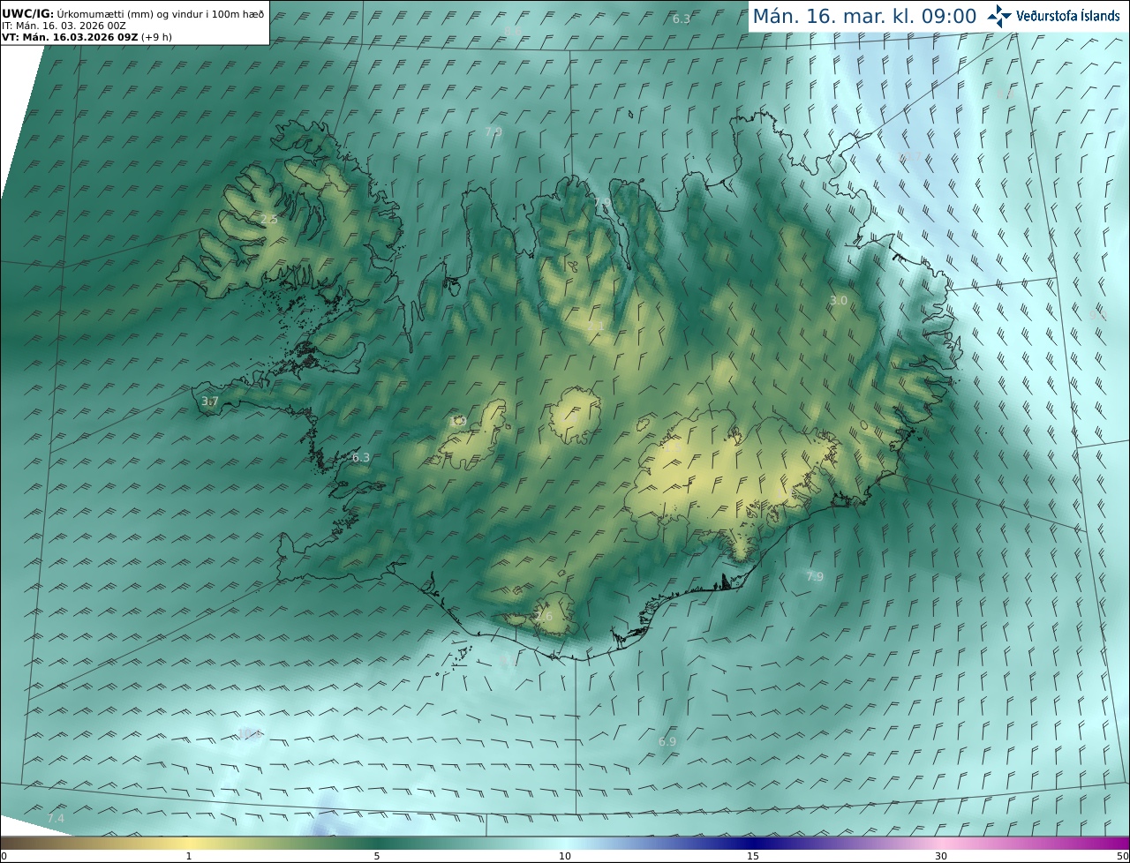Click the 2.6 value on the southern glacier
1130x863 pixels.
pyautogui.click(x=544, y=616)
